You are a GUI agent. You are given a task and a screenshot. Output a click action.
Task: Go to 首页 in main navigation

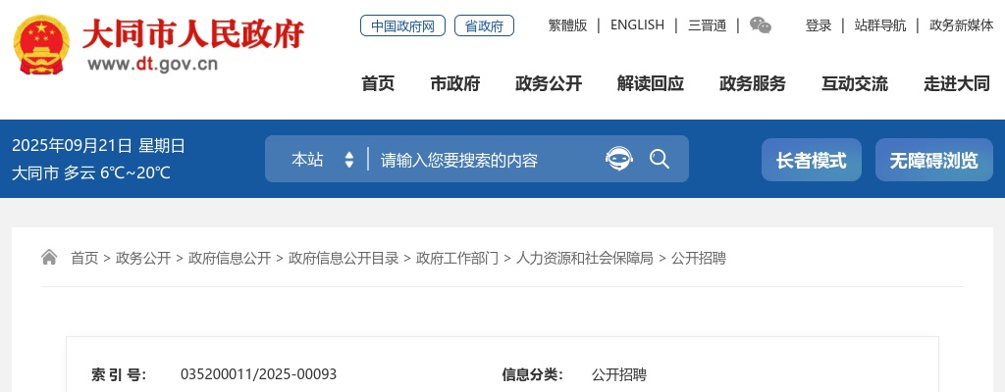click(378, 83)
